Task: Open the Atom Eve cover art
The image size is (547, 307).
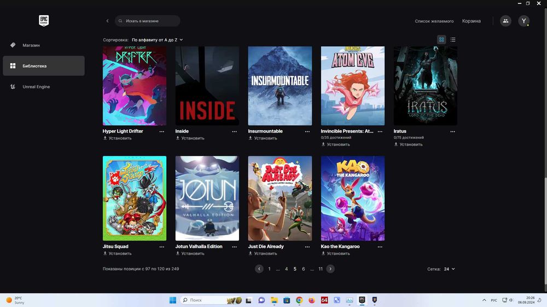Action: (x=353, y=86)
